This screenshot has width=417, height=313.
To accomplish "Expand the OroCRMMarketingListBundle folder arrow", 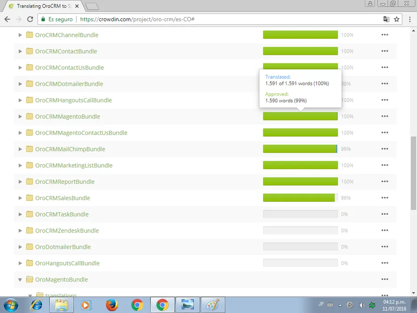I will pyautogui.click(x=20, y=165).
